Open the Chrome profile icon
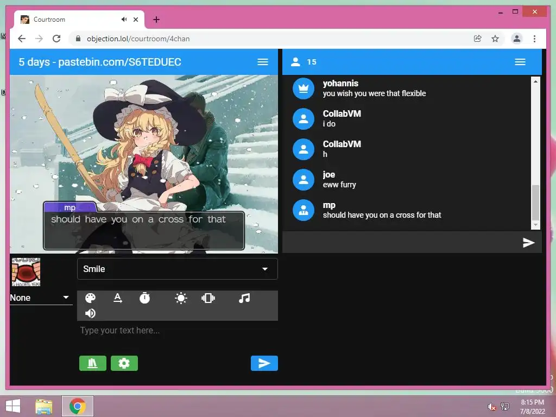556x417 pixels. [517, 39]
